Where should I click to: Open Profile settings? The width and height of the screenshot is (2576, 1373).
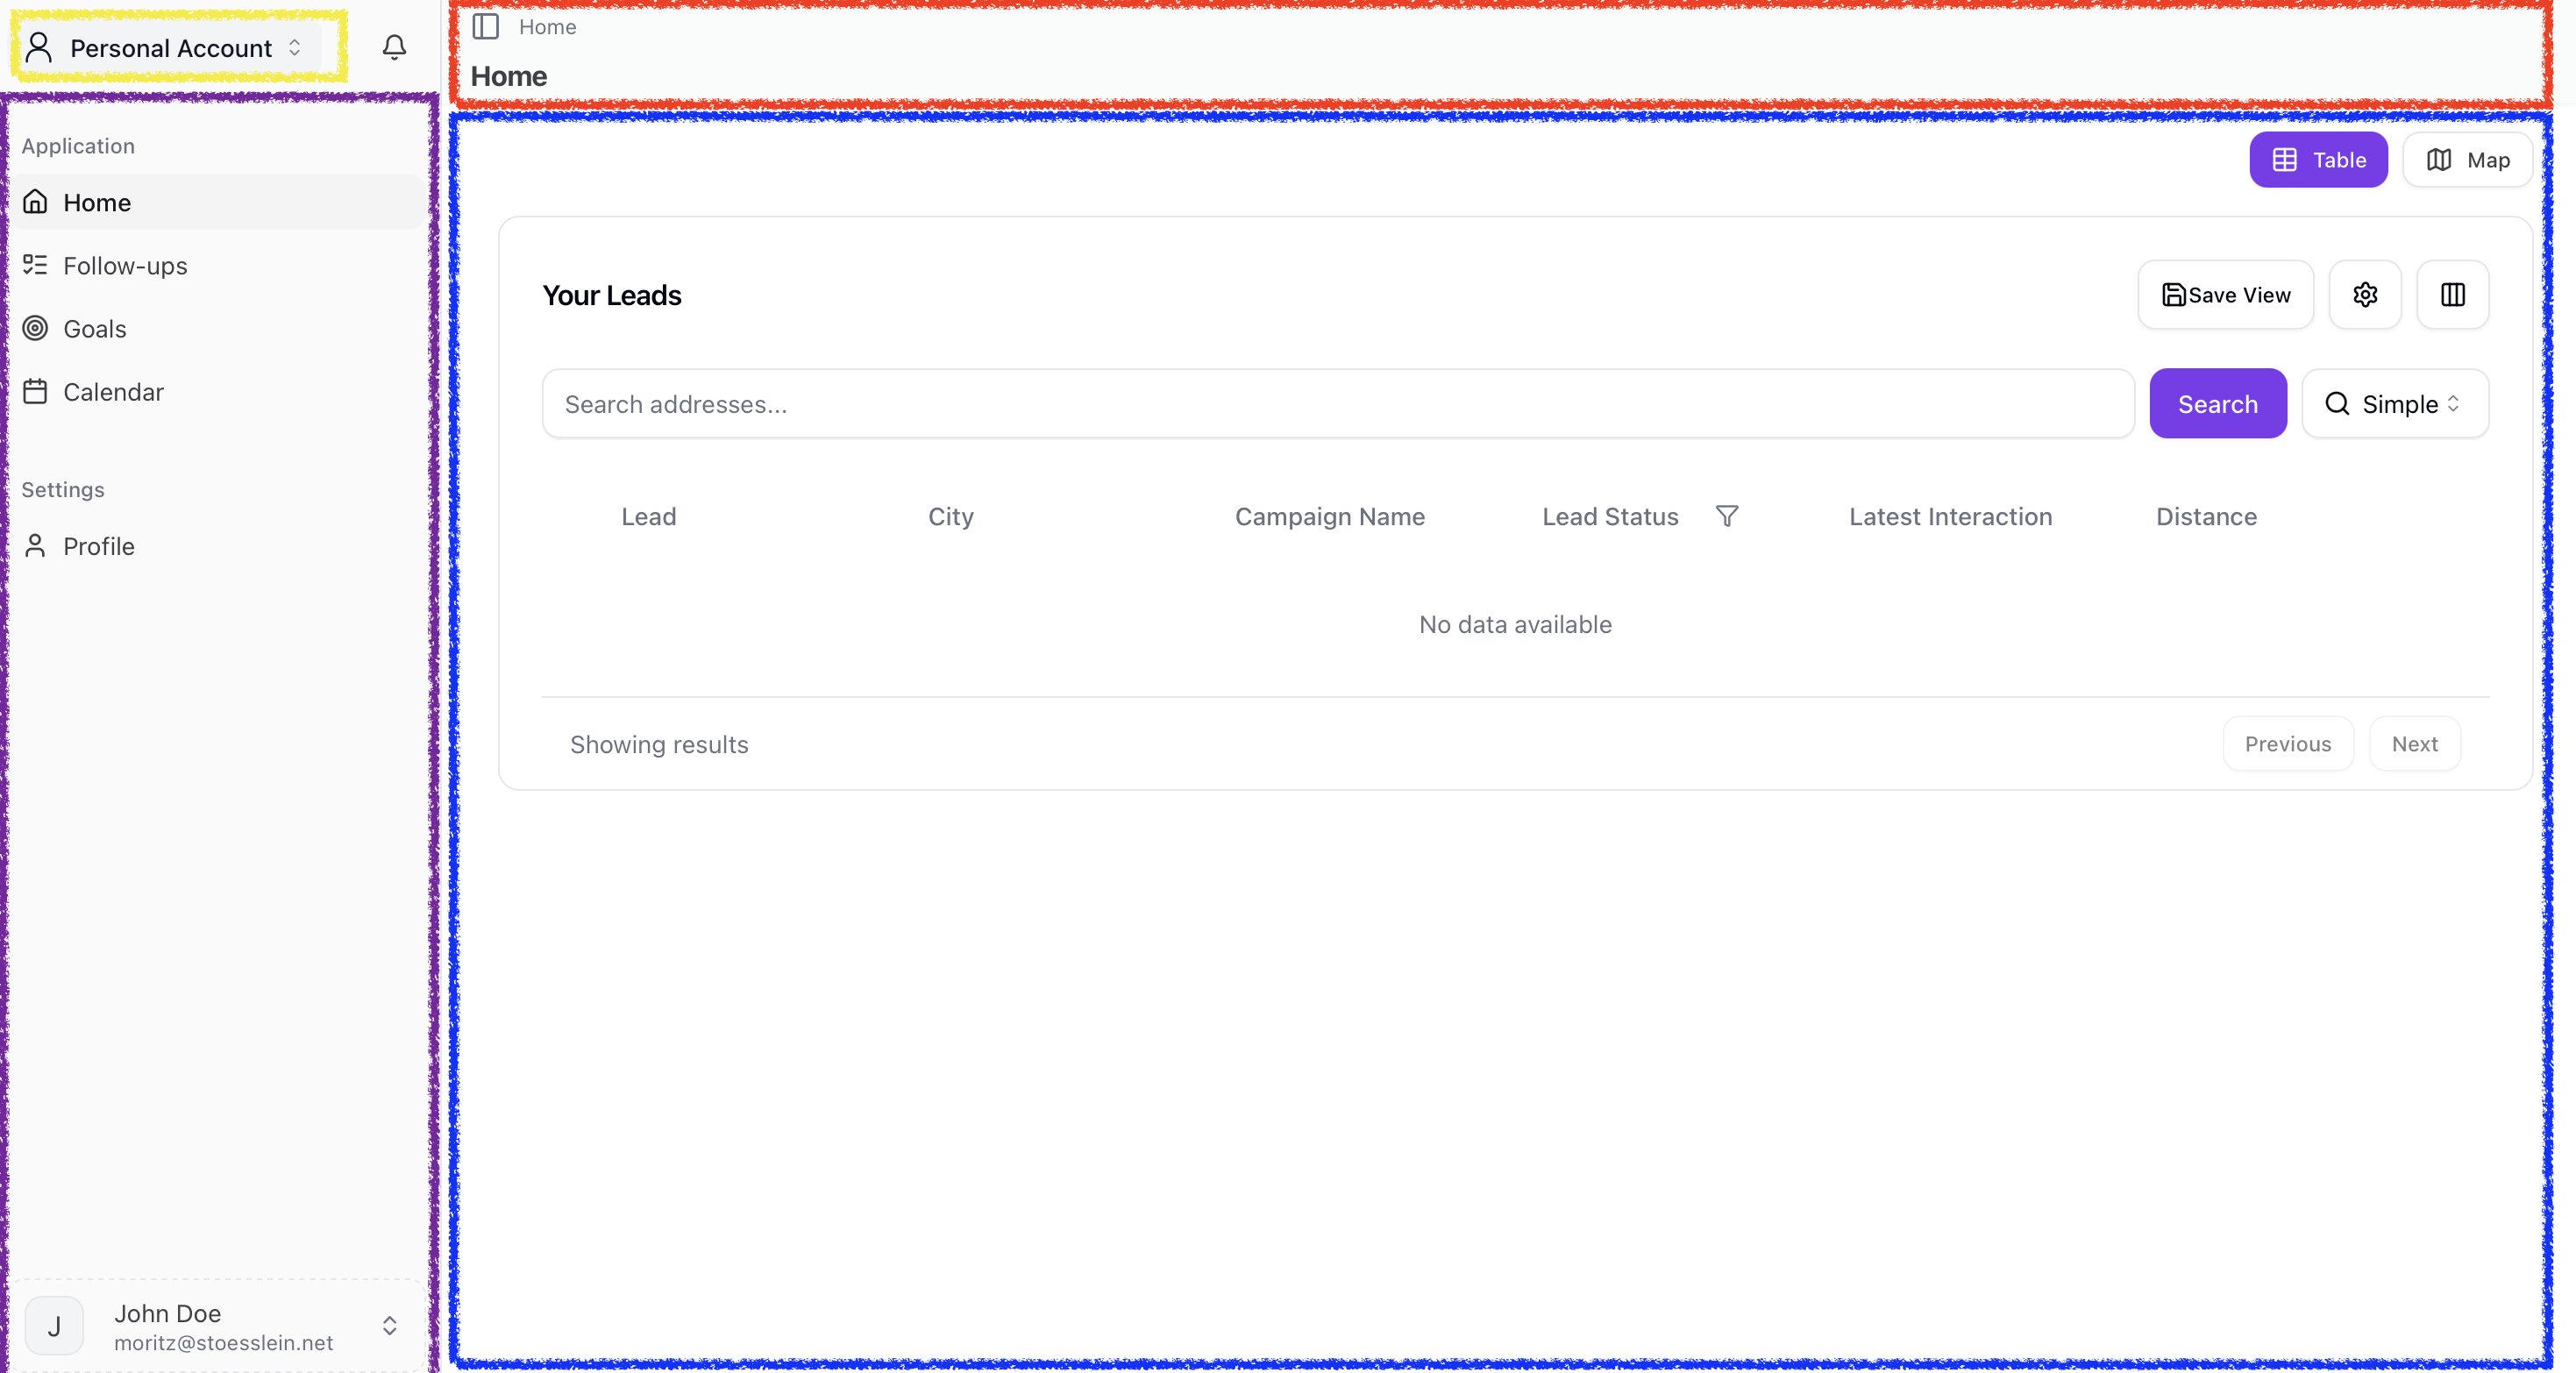pyautogui.click(x=98, y=546)
